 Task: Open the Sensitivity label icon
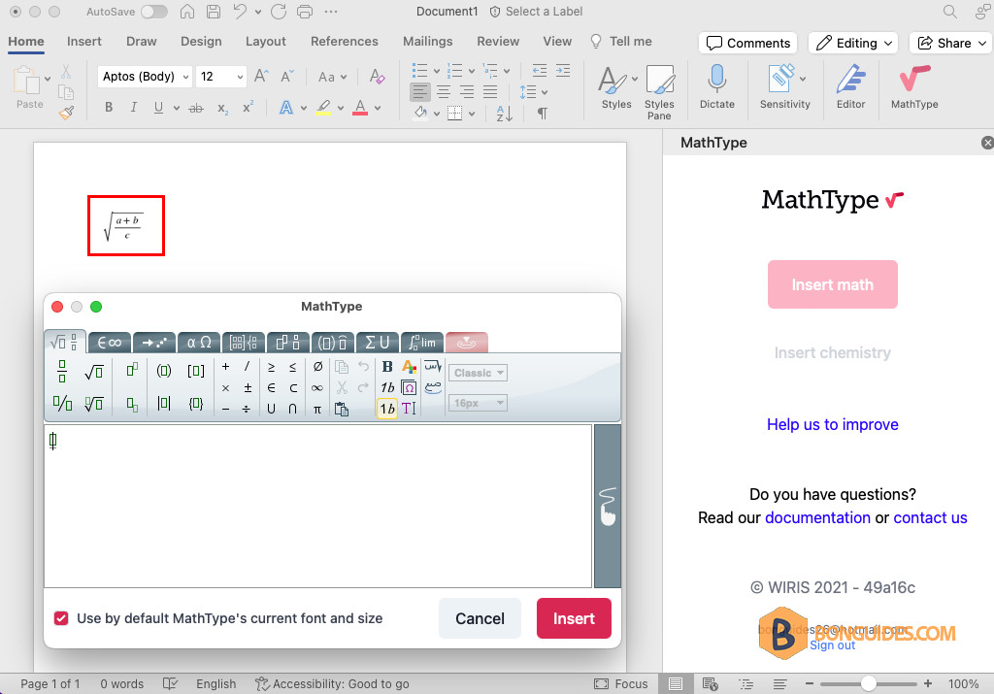tap(784, 86)
